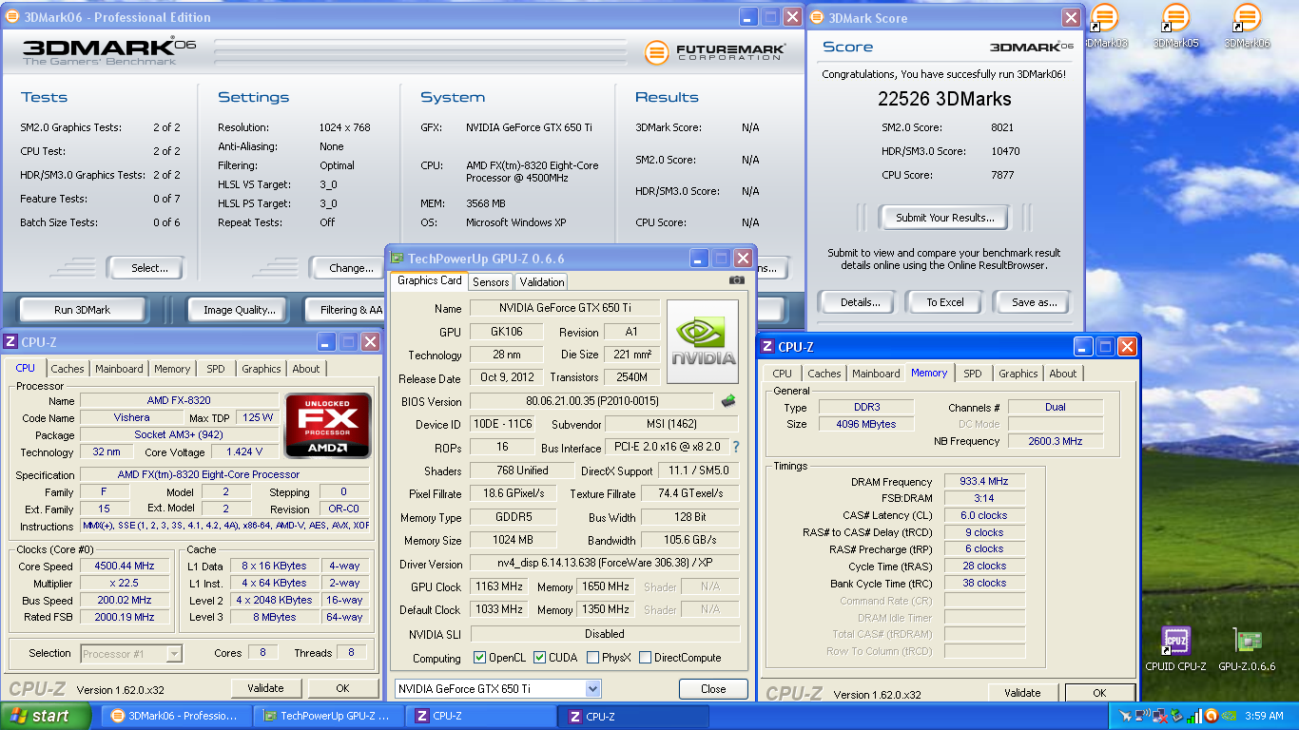The width and height of the screenshot is (1299, 730).
Task: Click the airplane icon in system tray
Action: pos(1125,716)
